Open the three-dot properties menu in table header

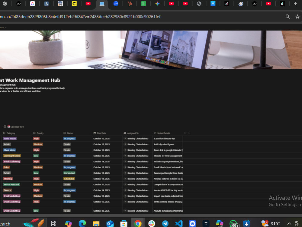click(x=189, y=133)
